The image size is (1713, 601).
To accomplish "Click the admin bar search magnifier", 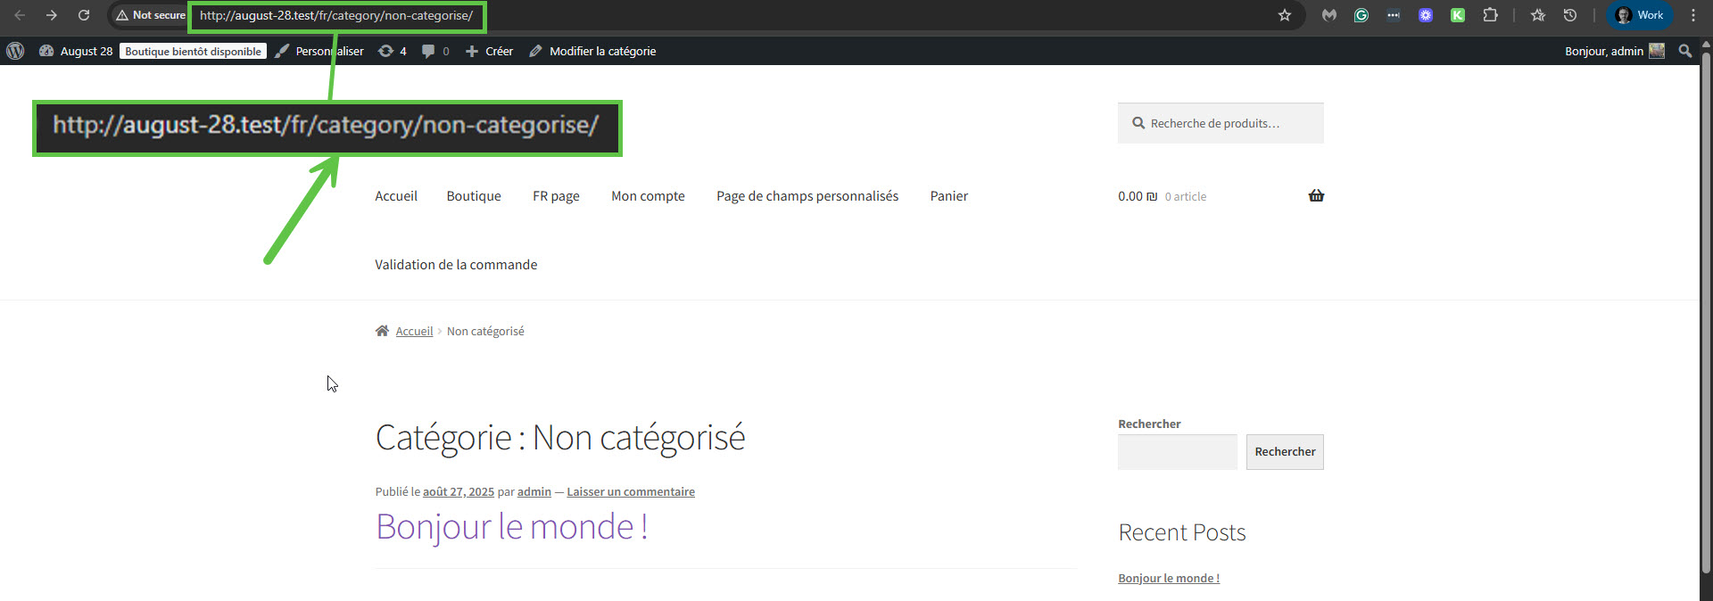I will point(1684,51).
